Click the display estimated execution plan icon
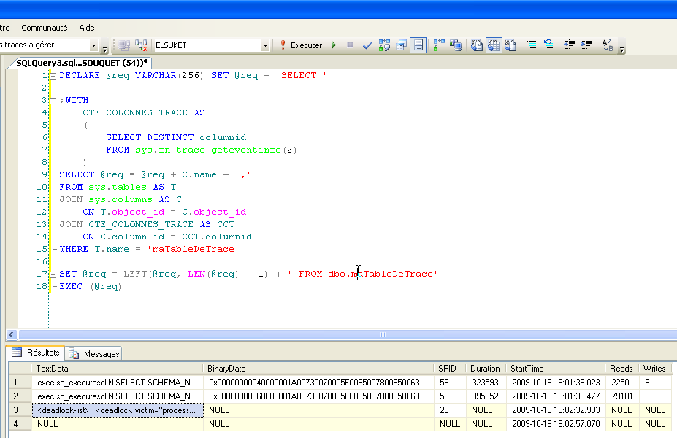Viewport: 677px width, 438px height. tap(385, 45)
